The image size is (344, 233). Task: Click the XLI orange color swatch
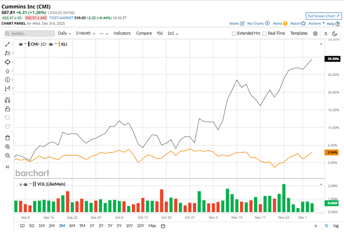point(59,44)
